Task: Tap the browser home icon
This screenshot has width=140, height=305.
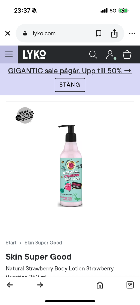Action: click(100, 285)
